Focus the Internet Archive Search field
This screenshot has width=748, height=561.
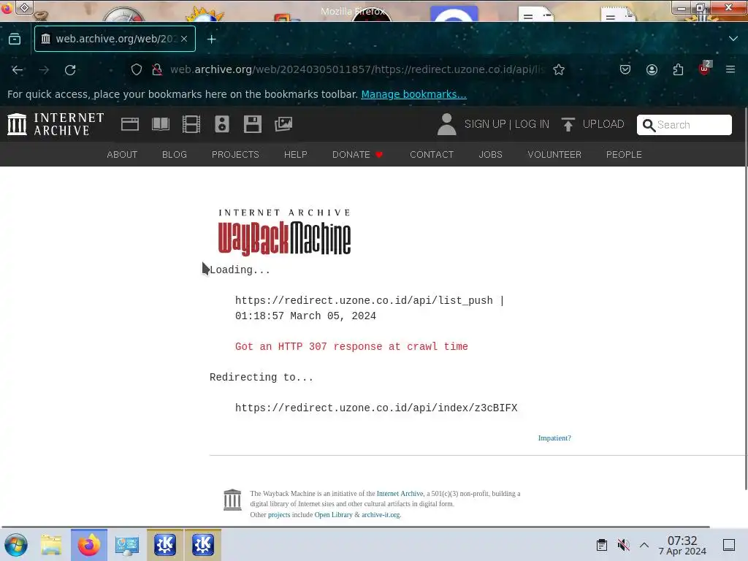(x=684, y=125)
